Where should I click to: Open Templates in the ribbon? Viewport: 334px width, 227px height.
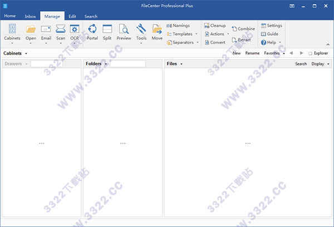coord(180,34)
